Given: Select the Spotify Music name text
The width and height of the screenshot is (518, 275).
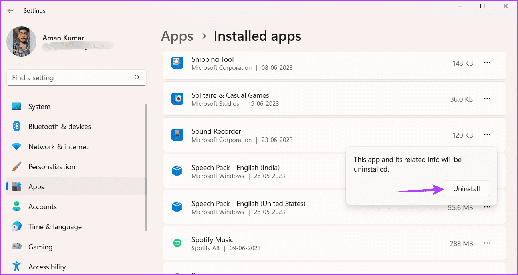Looking at the screenshot, I should click(212, 240).
